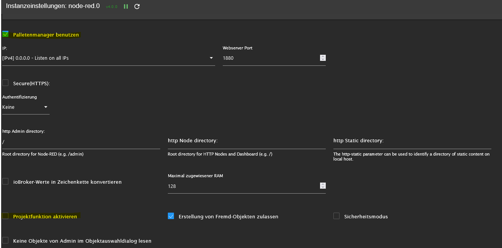The image size is (502, 248).
Task: Restart the node-red.0 instance
Action: (x=137, y=6)
